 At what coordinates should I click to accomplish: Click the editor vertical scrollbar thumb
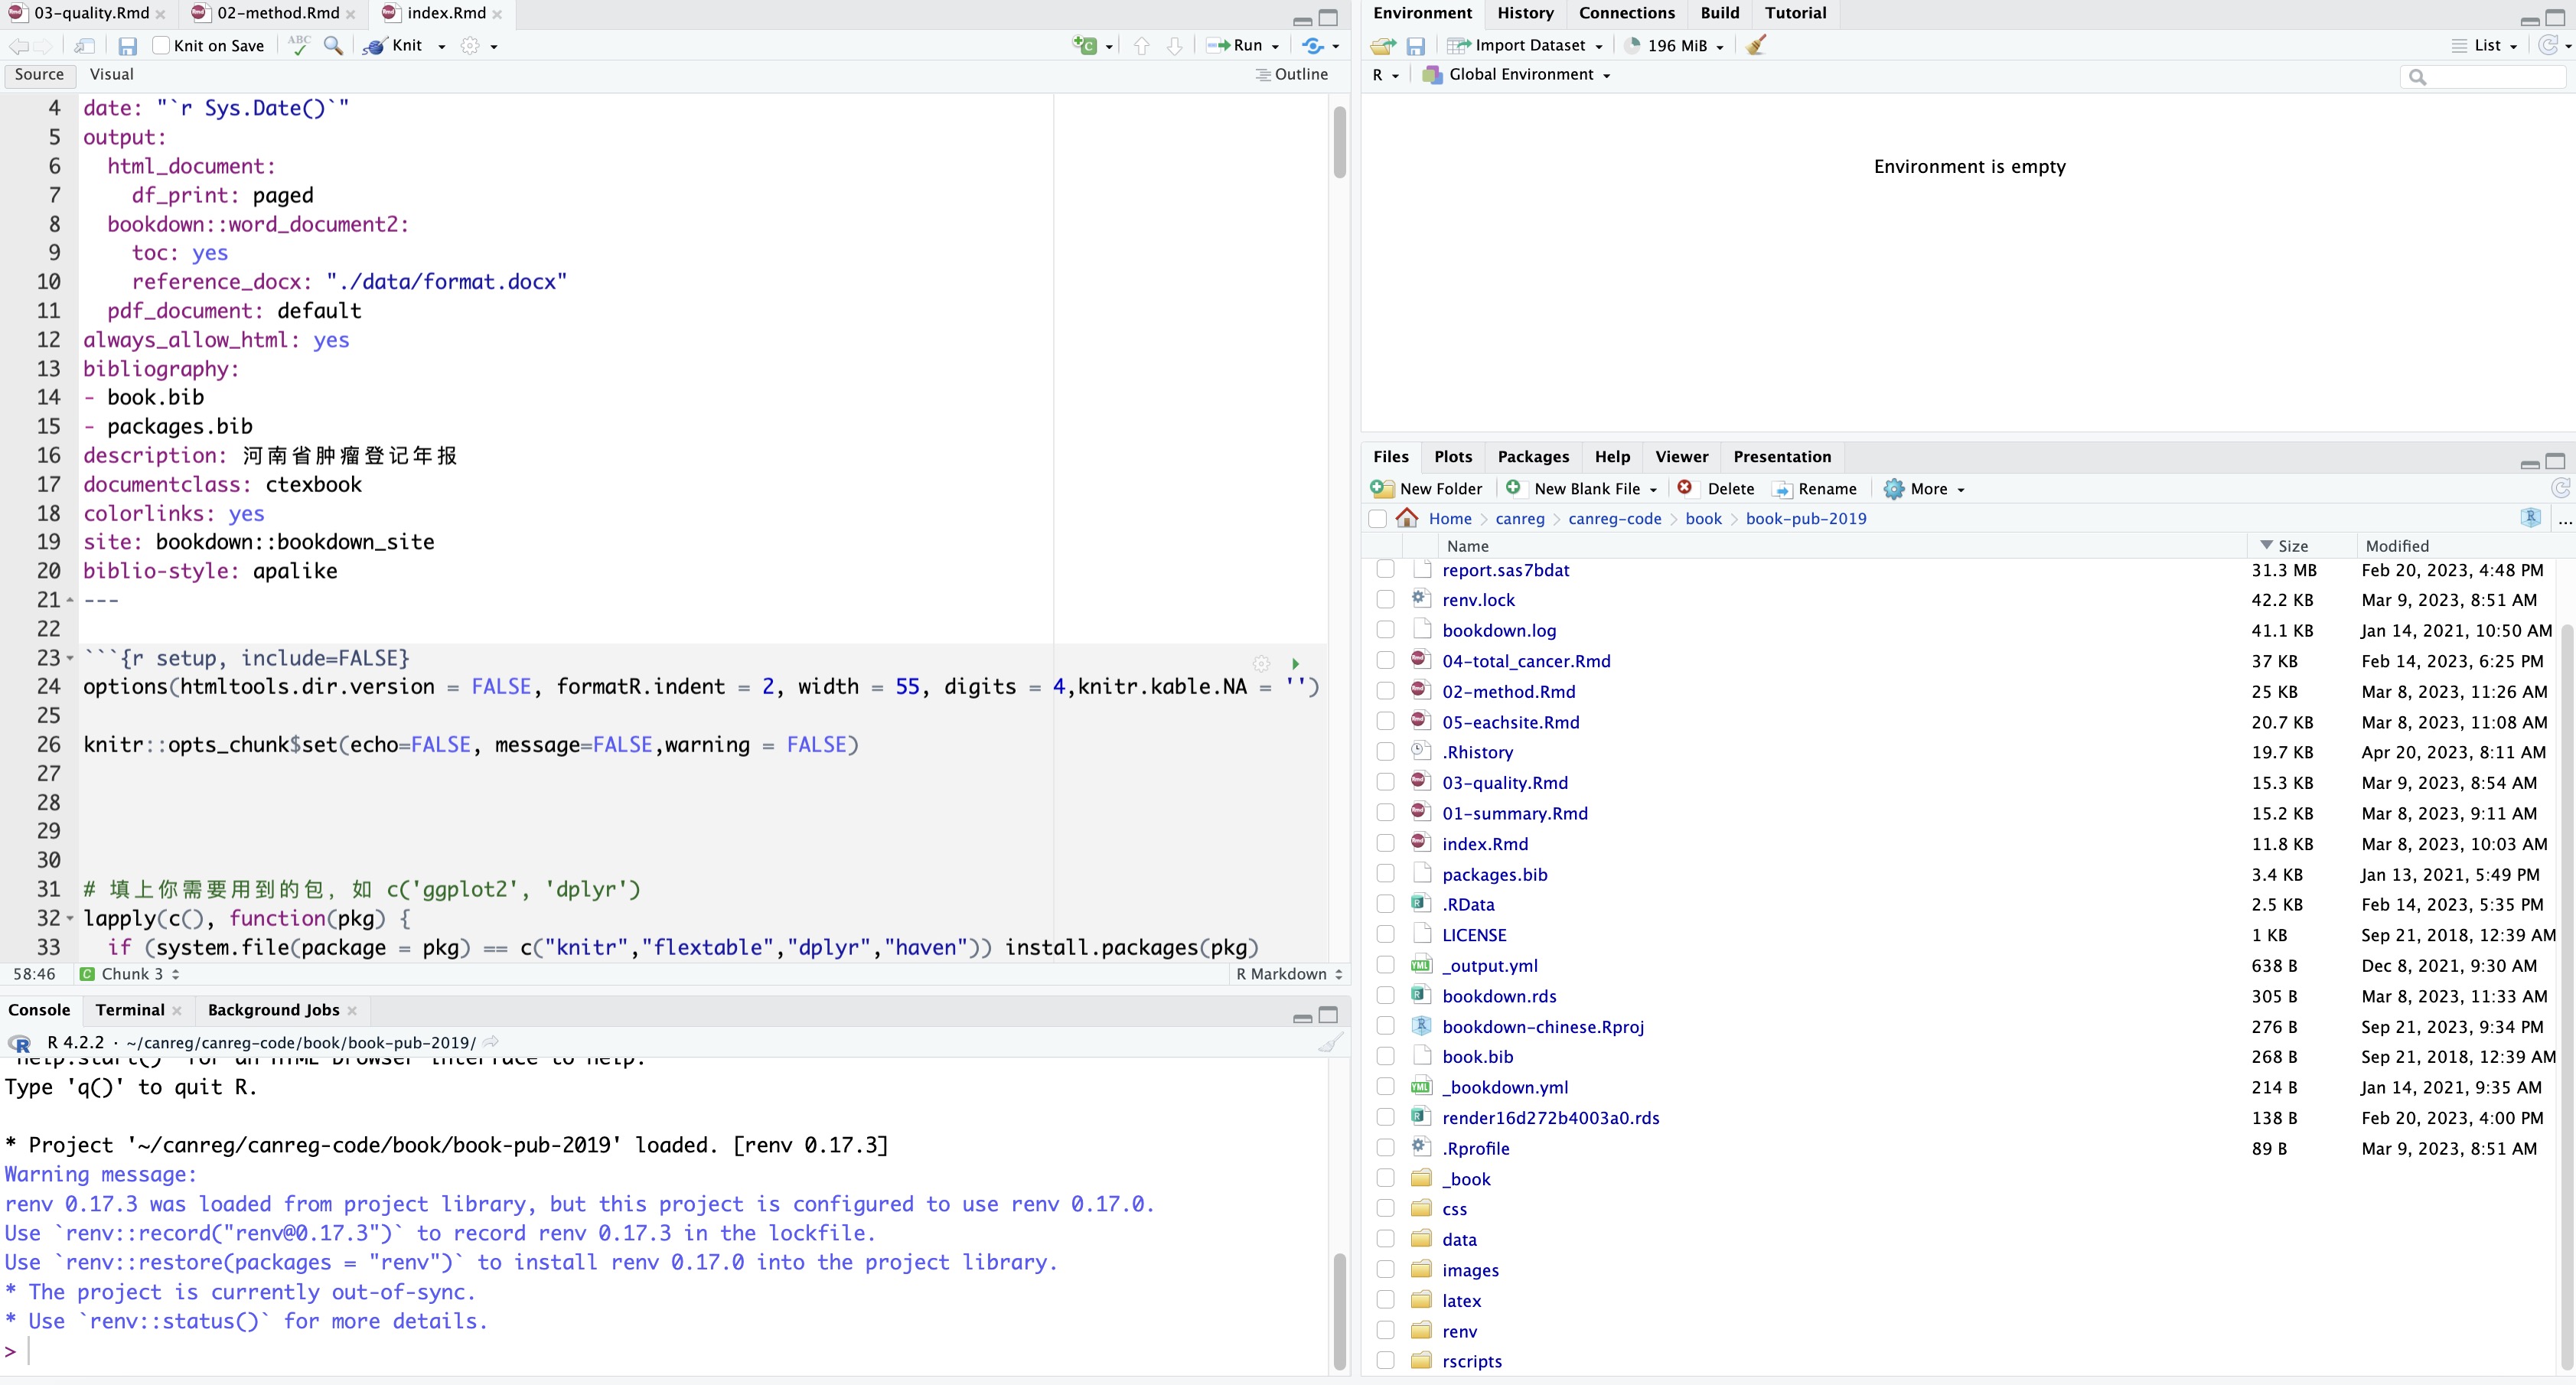click(1339, 141)
